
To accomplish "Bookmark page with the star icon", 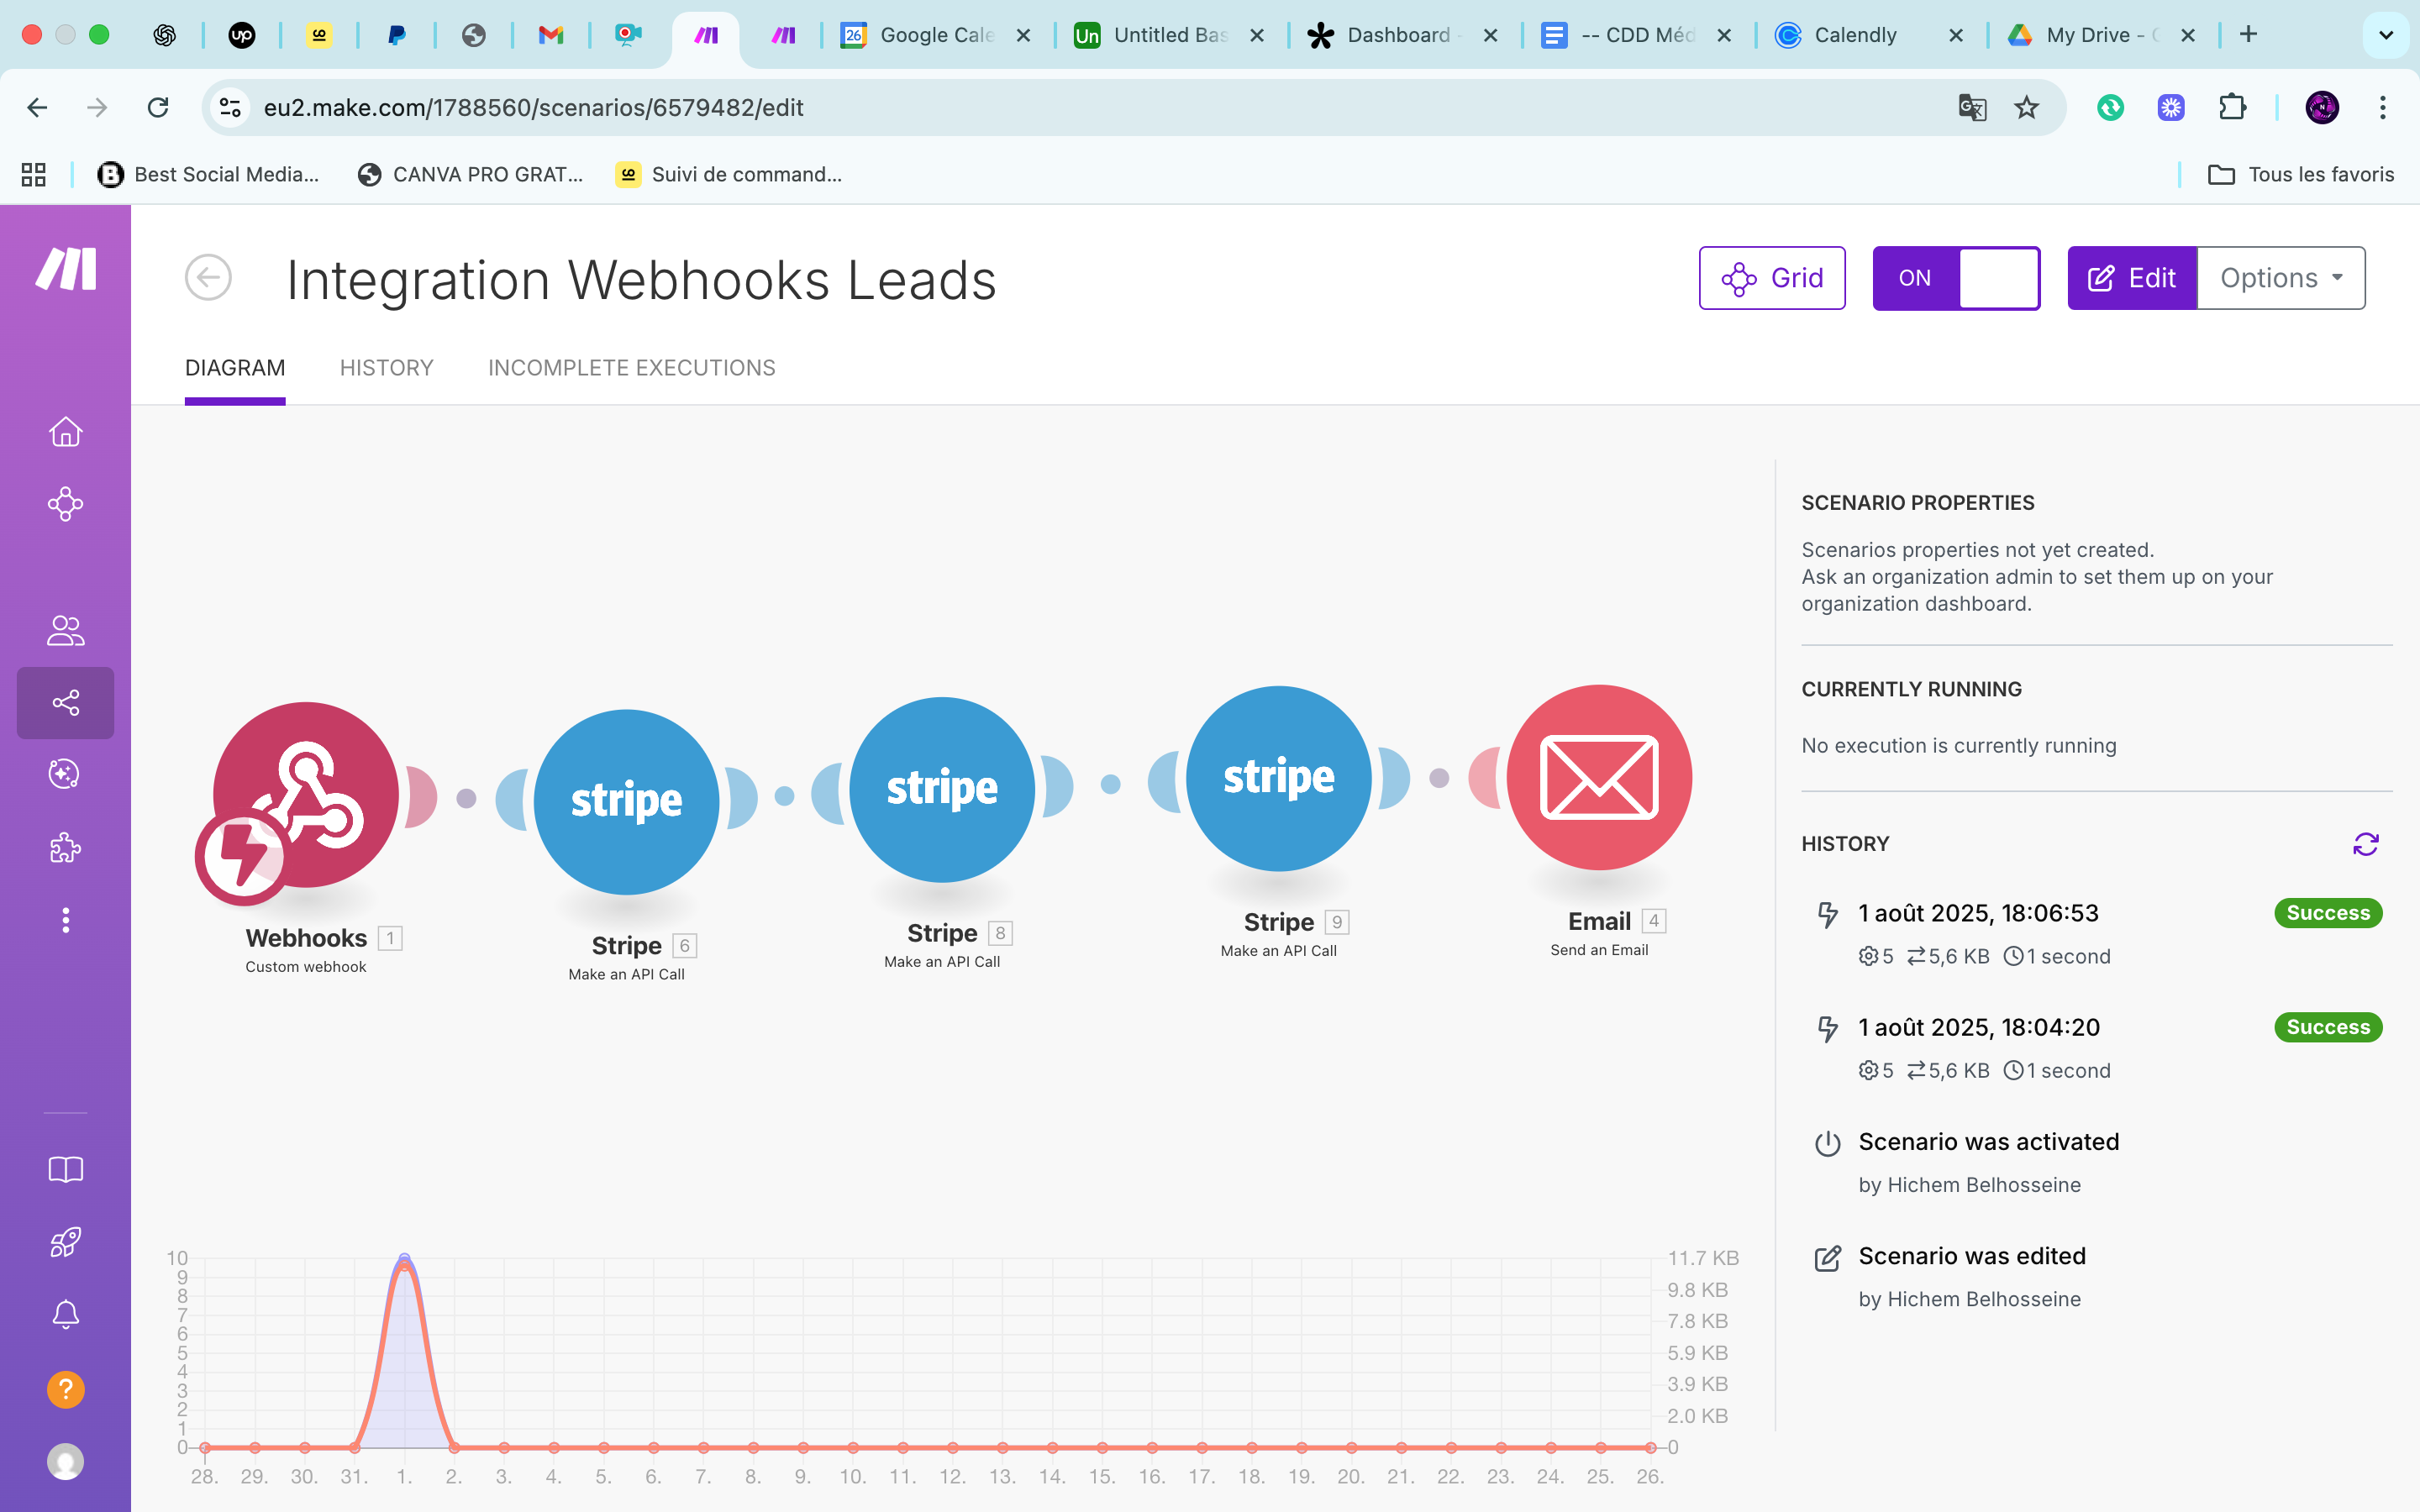I will 2026,107.
